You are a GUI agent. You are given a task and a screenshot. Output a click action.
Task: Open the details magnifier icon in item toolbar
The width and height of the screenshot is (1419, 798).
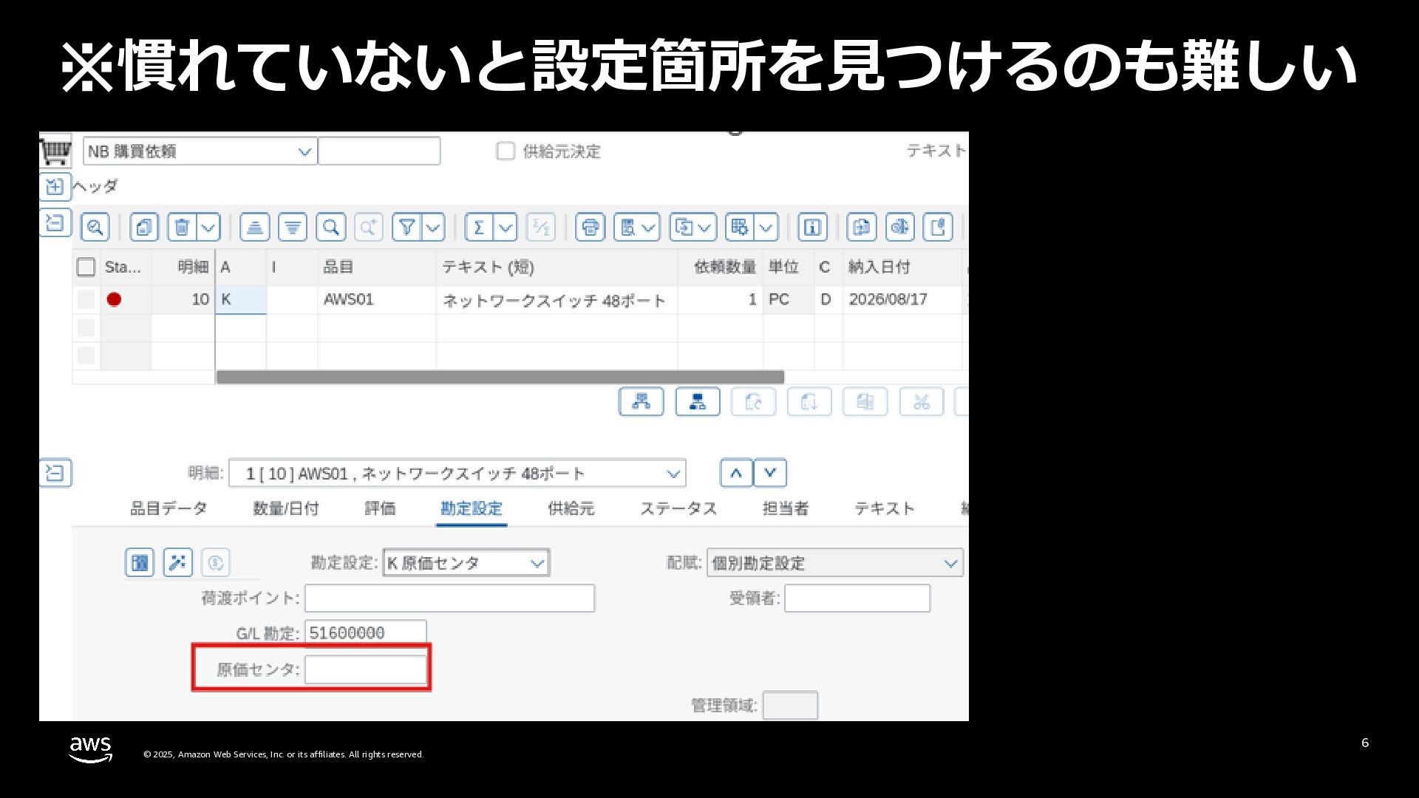pyautogui.click(x=95, y=227)
